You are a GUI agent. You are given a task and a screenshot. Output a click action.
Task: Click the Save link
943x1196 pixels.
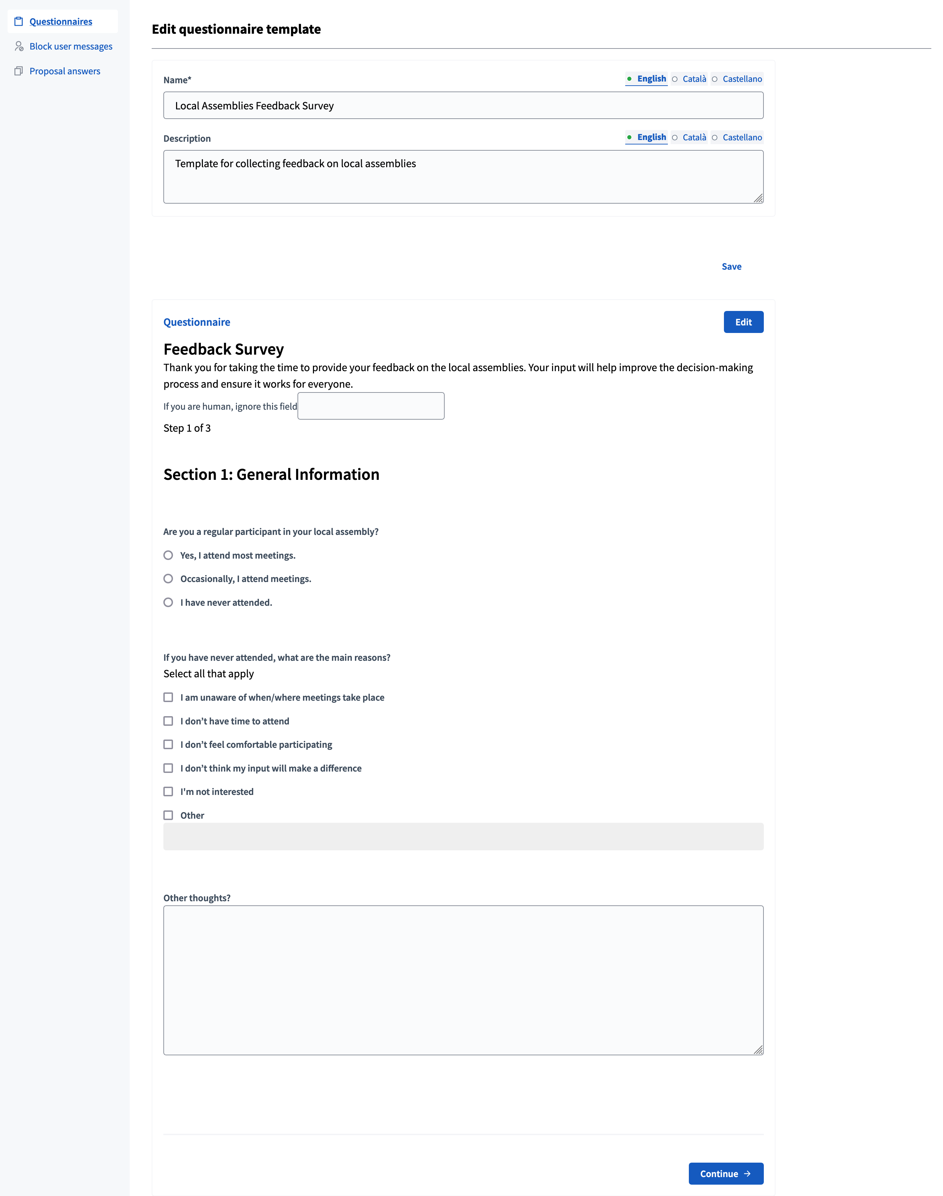pos(731,266)
